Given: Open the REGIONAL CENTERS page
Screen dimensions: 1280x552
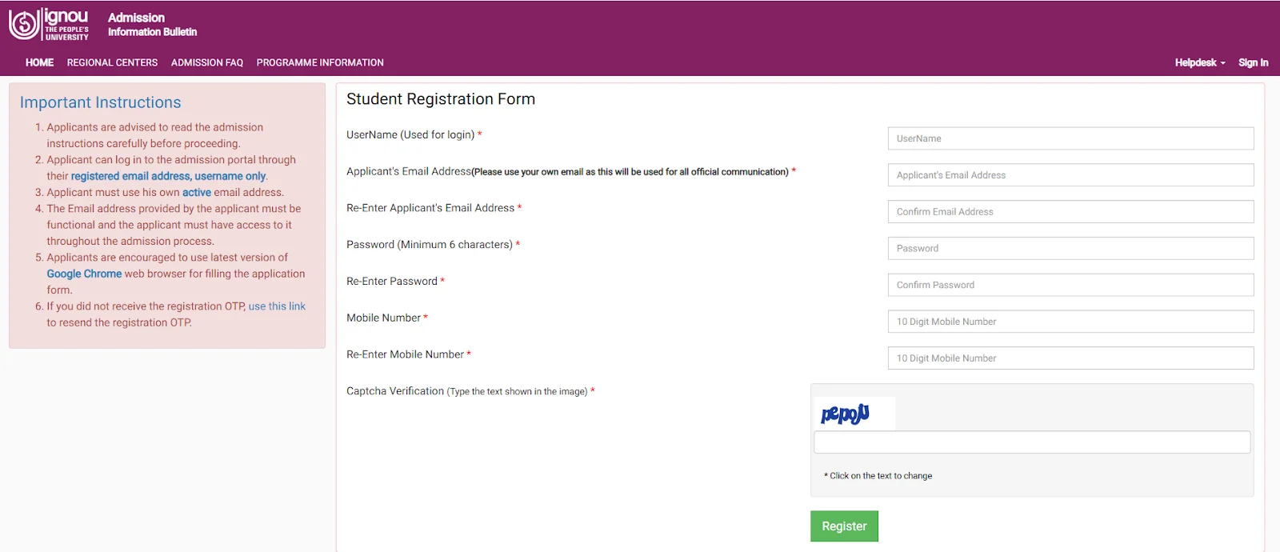Looking at the screenshot, I should coord(112,62).
